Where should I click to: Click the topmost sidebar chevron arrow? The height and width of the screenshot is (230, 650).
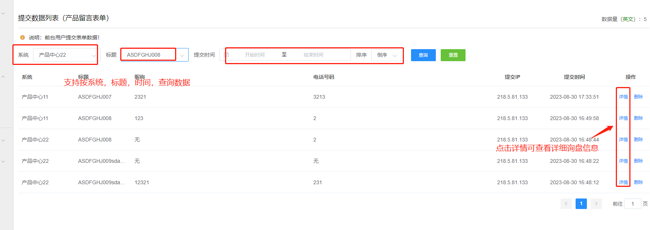pos(3,13)
